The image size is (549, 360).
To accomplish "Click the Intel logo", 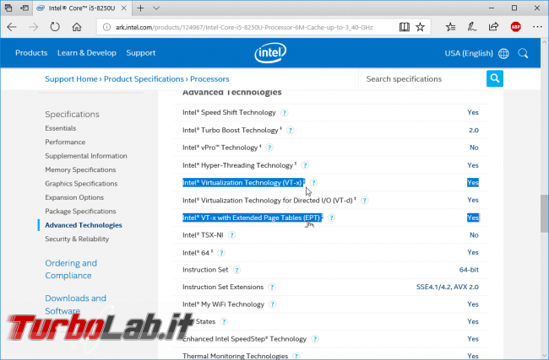I will (270, 53).
